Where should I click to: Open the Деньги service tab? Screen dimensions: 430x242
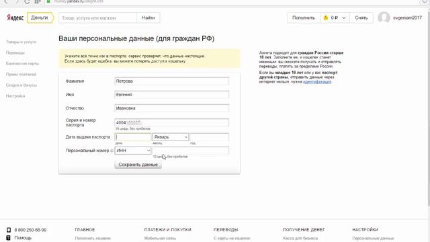point(40,18)
